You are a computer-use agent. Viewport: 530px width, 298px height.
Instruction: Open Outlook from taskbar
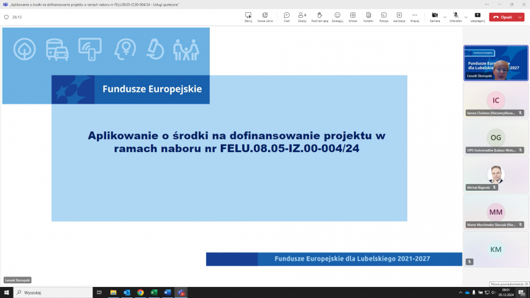click(x=127, y=292)
